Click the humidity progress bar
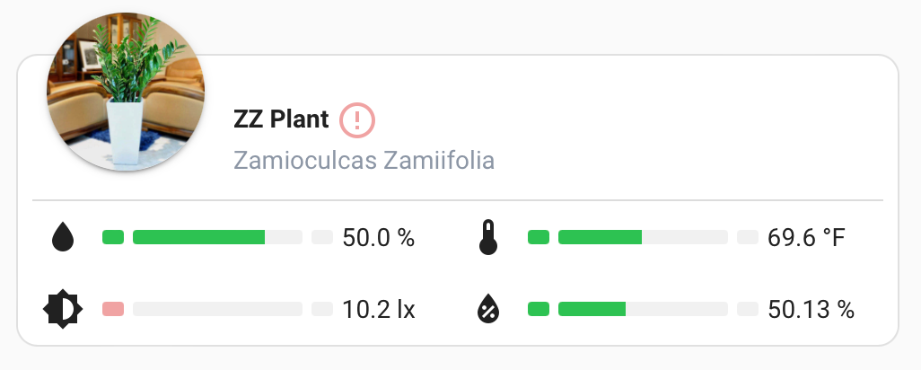921x370 pixels. (x=642, y=310)
